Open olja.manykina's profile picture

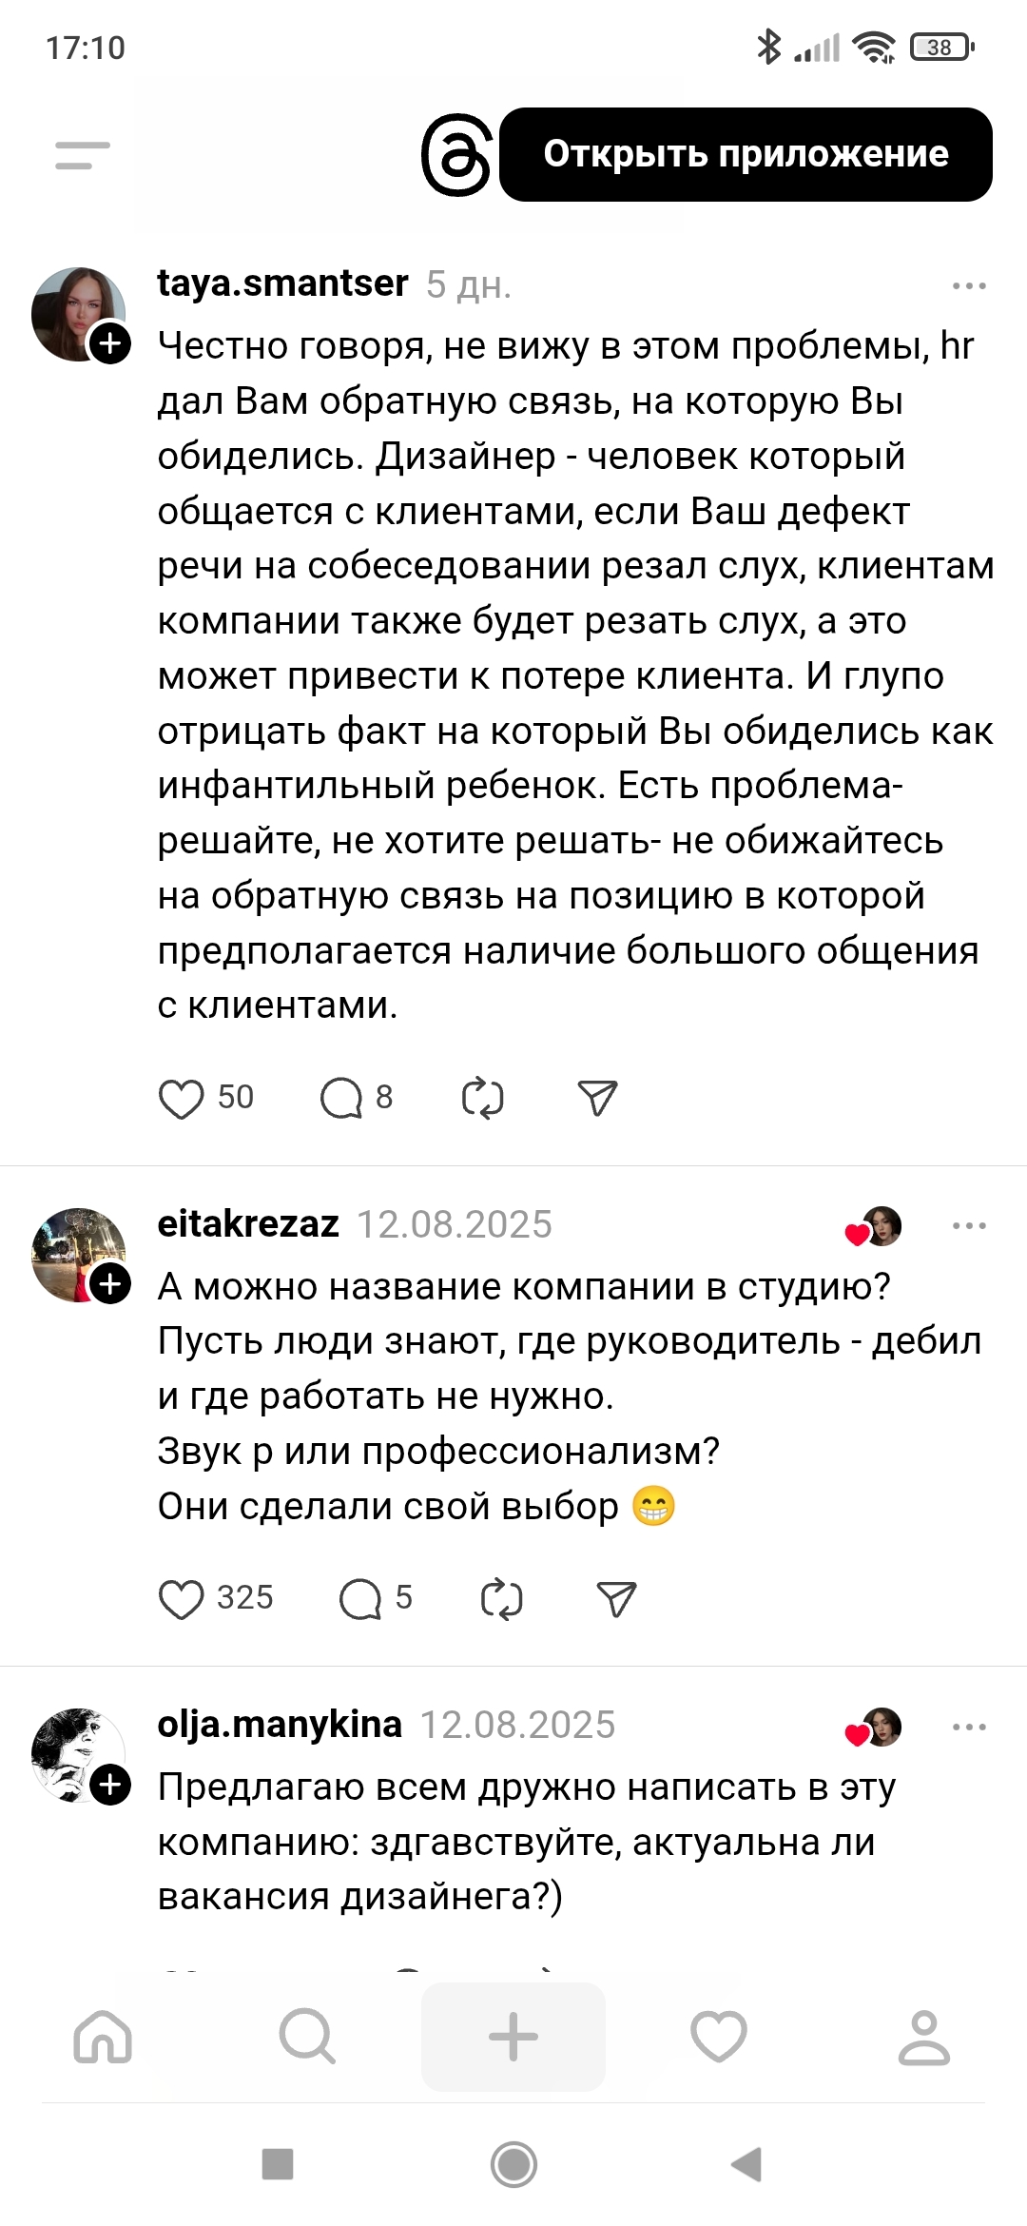[x=78, y=1754]
